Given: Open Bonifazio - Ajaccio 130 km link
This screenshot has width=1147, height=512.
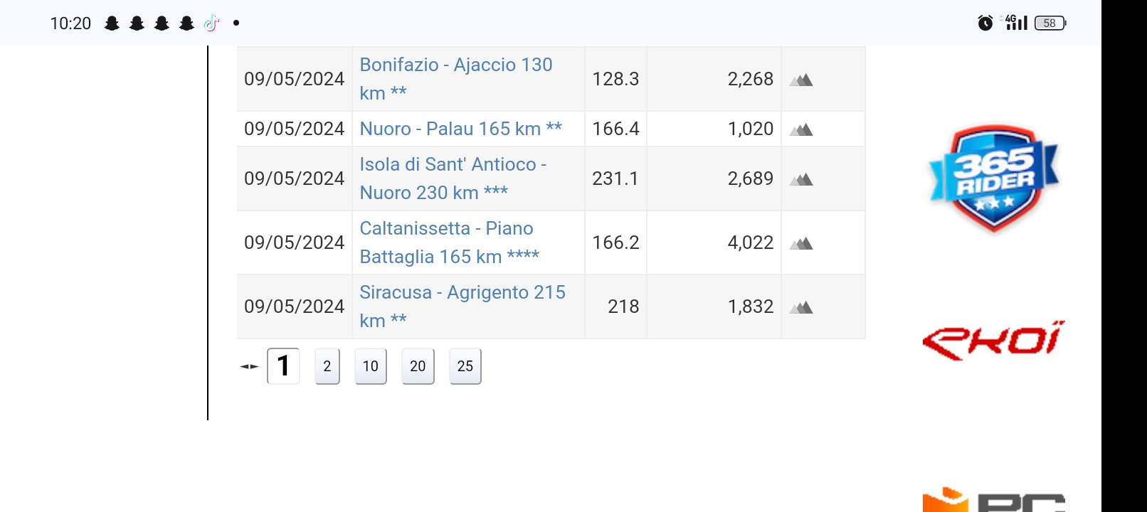Looking at the screenshot, I should coord(455,79).
